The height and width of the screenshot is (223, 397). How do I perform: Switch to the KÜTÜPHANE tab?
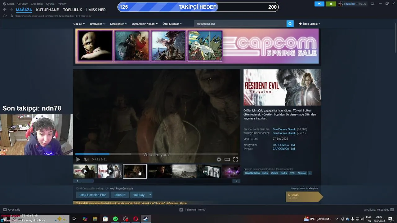(47, 10)
